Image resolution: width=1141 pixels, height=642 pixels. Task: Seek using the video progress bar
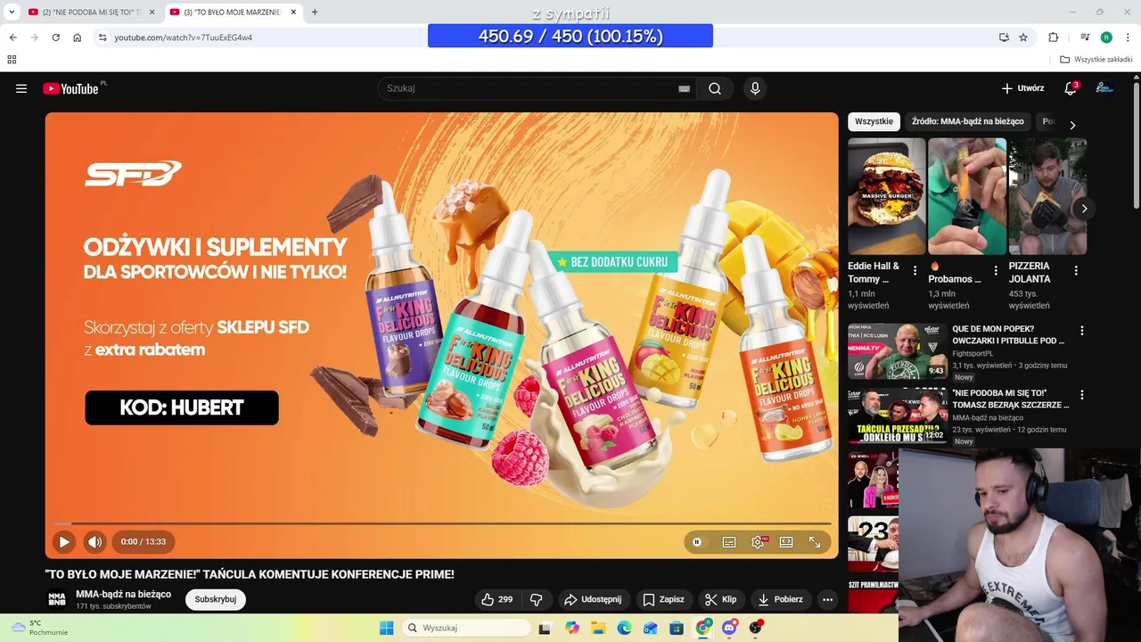coord(442,523)
